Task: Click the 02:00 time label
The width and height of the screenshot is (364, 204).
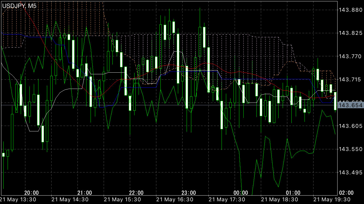Action: pyautogui.click(x=347, y=193)
